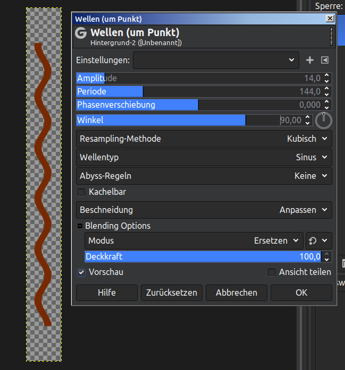This screenshot has height=370, width=345.
Task: Close the Wellen (um Punkt) dialog
Action: pyautogui.click(x=330, y=19)
